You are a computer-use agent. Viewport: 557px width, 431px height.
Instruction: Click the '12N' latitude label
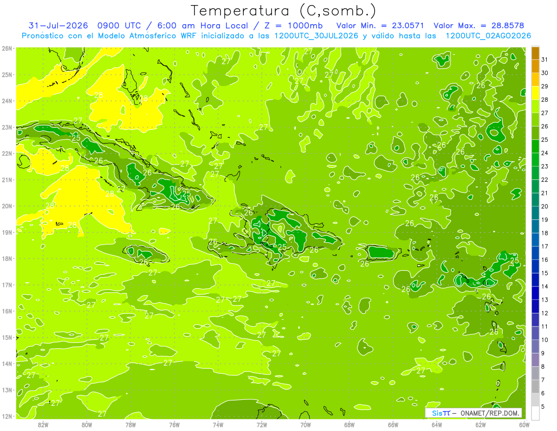click(x=7, y=416)
